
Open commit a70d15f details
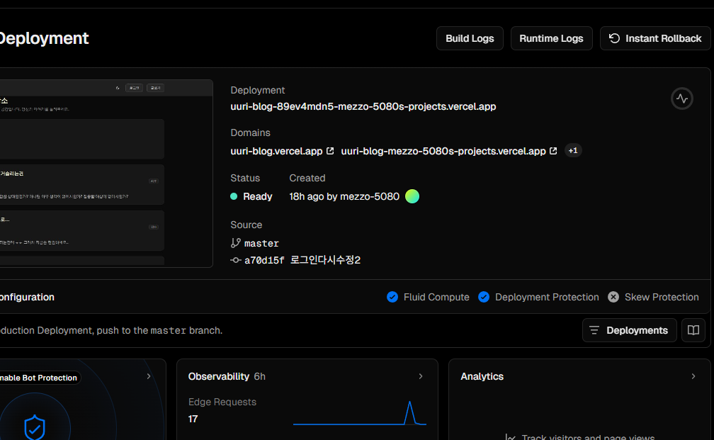264,260
